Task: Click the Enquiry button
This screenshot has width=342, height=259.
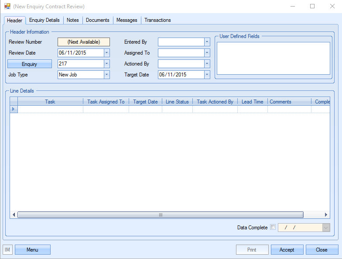Action: point(30,64)
